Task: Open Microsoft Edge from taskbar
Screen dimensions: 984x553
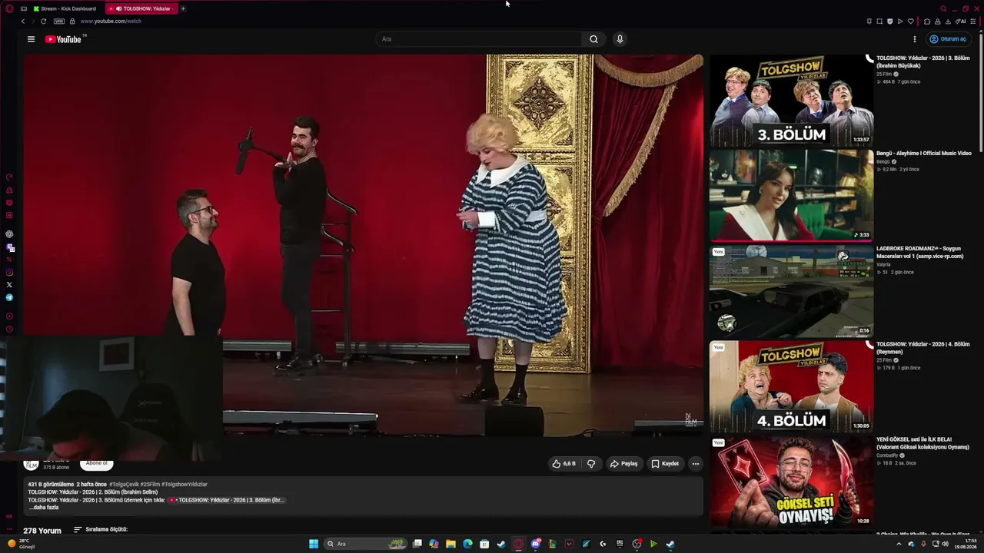Action: pyautogui.click(x=467, y=544)
